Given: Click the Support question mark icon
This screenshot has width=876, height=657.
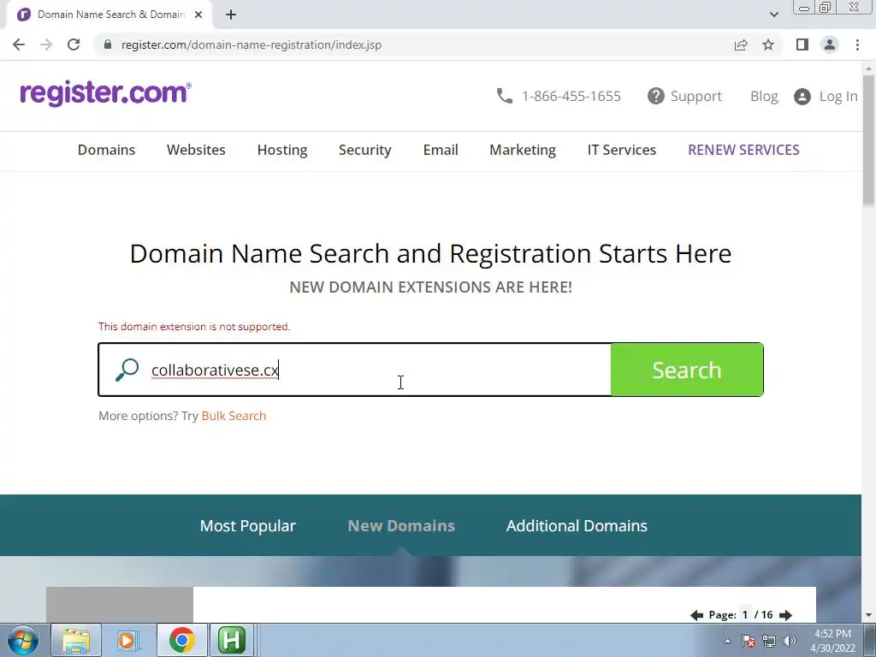Looking at the screenshot, I should point(656,96).
